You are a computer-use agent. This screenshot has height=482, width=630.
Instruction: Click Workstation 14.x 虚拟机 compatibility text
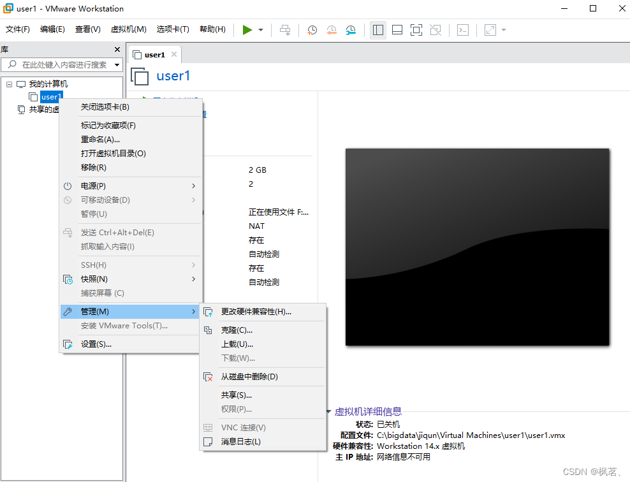tap(421, 446)
